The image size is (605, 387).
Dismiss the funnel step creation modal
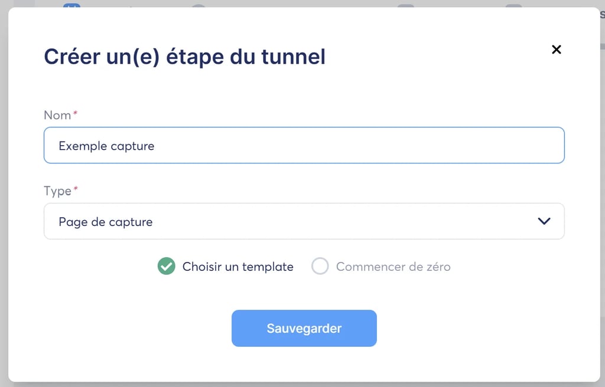[556, 50]
